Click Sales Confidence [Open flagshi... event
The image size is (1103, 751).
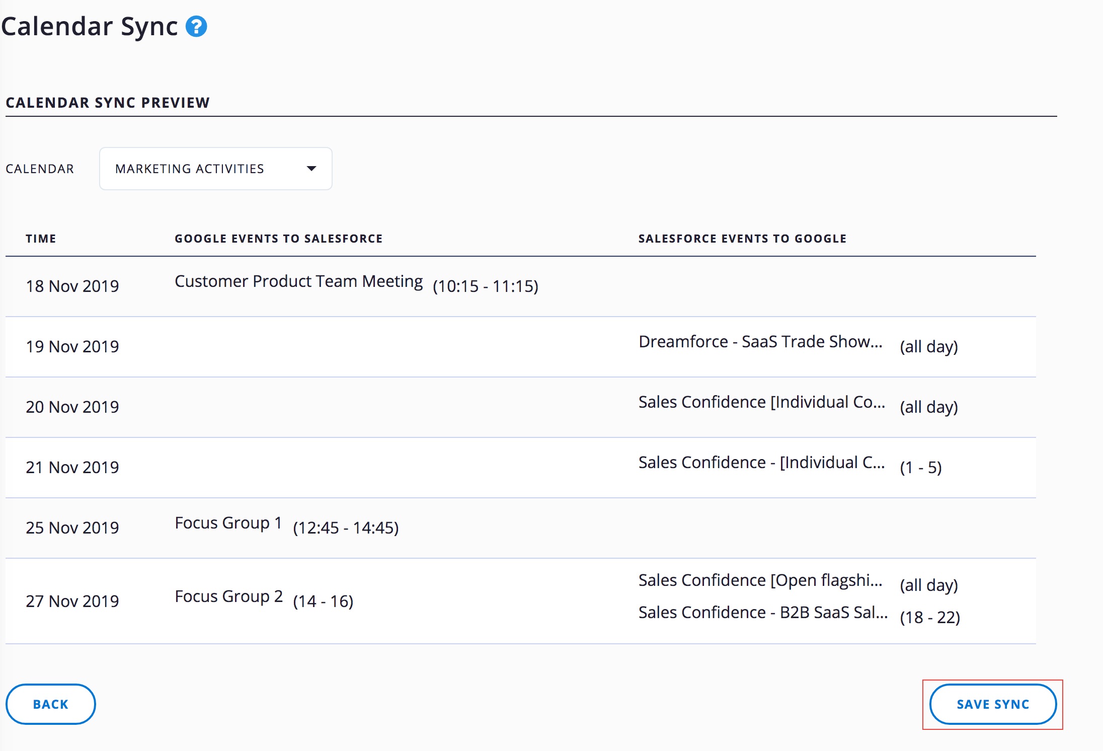coord(760,580)
